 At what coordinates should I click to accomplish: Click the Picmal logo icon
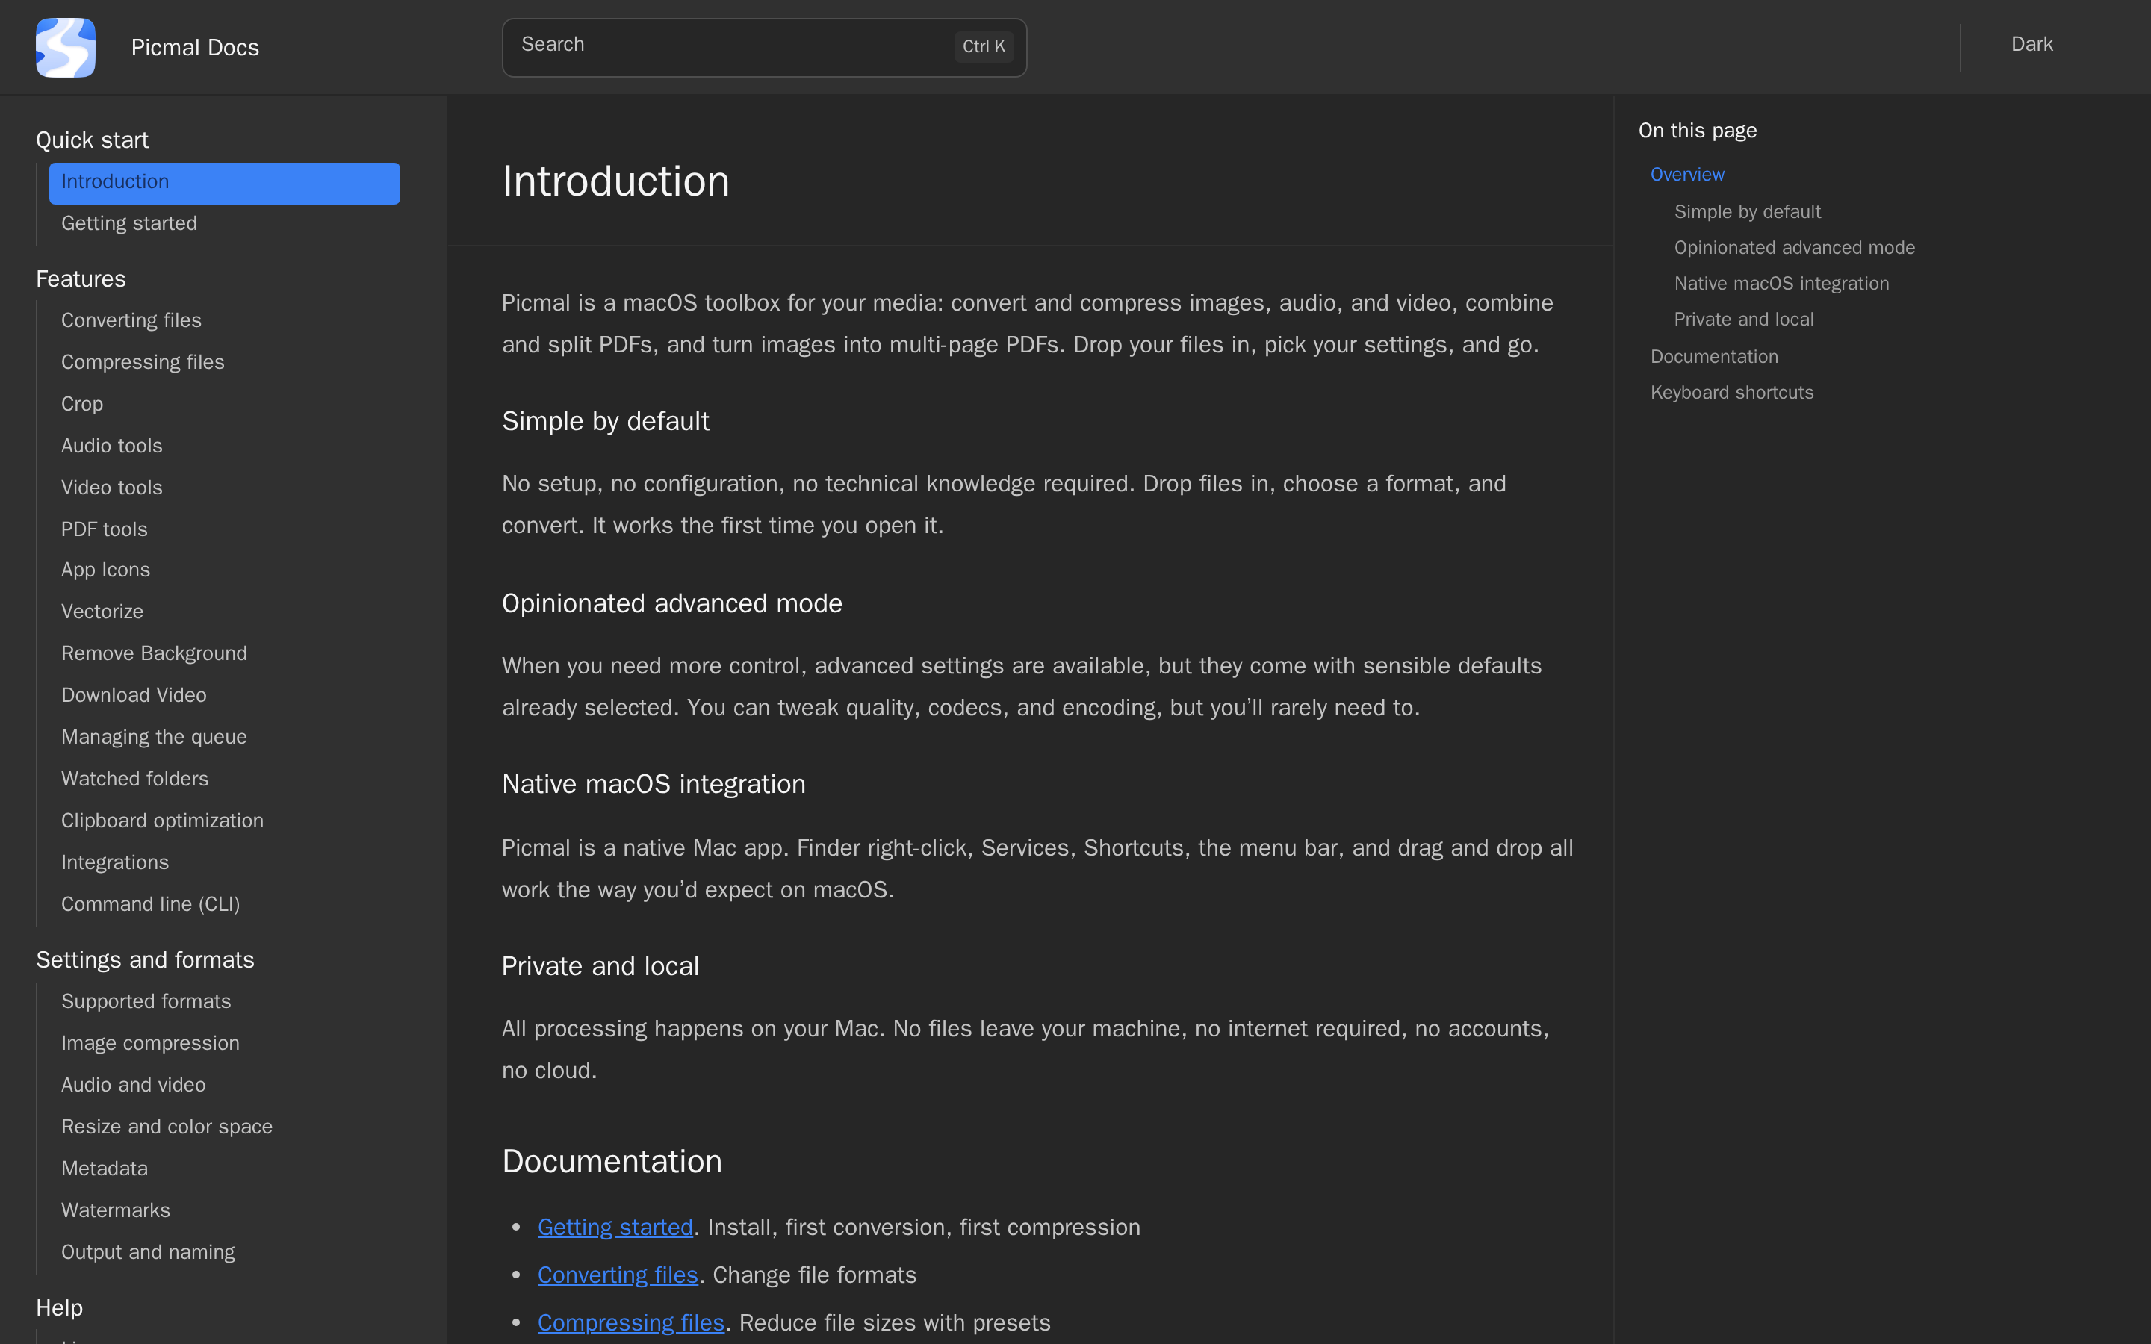[65, 47]
